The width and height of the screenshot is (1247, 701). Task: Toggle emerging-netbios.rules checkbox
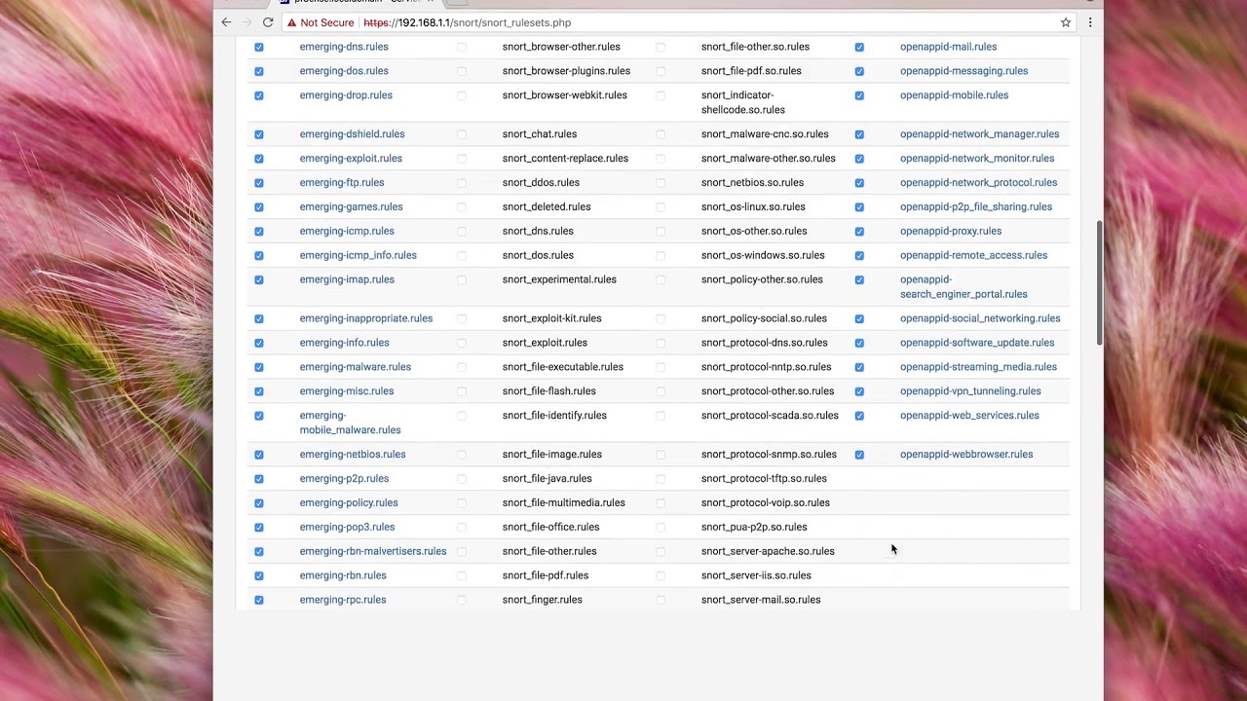point(259,455)
